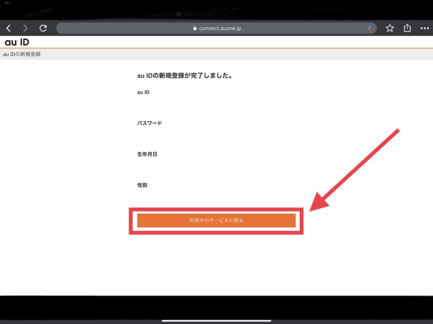Click the パスワード label
Image resolution: width=433 pixels, height=324 pixels.
[x=149, y=123]
